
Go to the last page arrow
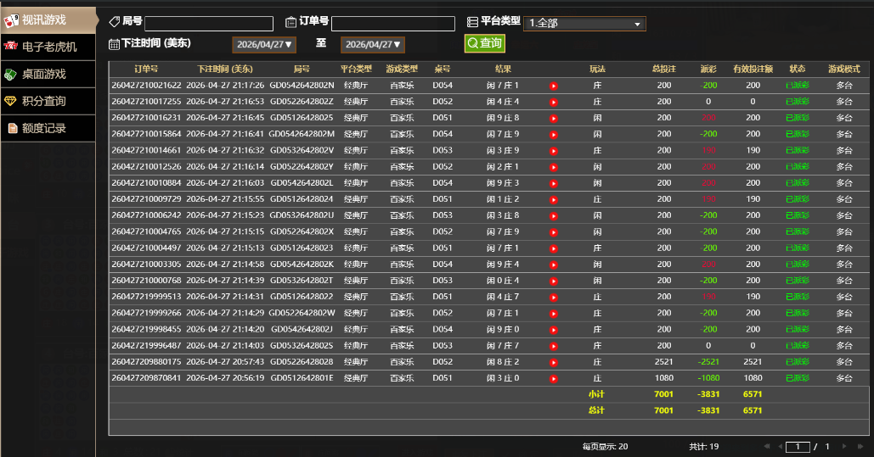tap(860, 447)
